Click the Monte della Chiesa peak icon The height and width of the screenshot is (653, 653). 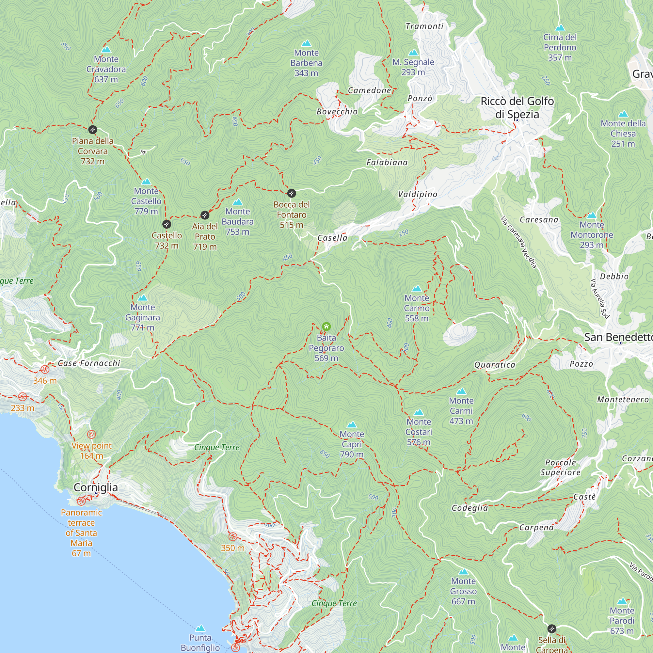(623, 114)
